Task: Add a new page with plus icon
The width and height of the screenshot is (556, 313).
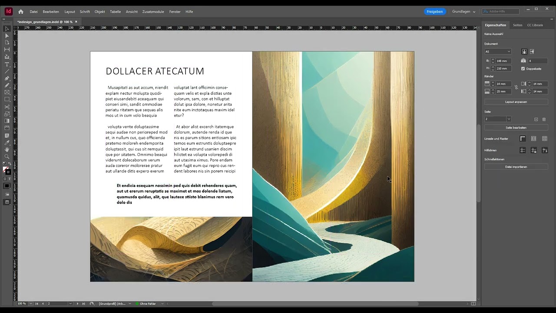Action: (536, 119)
